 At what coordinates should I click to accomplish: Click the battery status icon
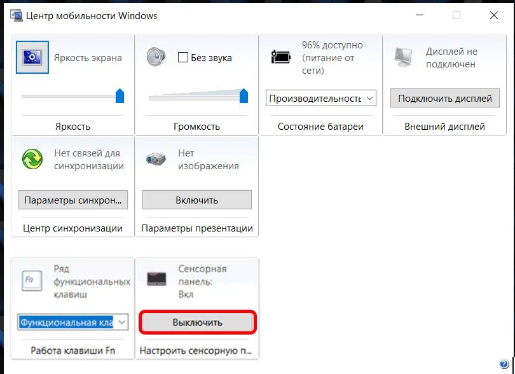click(280, 57)
